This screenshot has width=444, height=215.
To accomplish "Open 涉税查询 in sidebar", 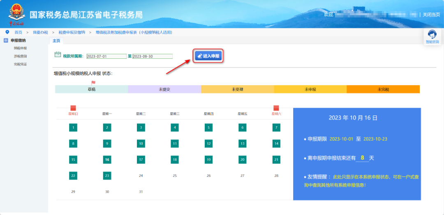I will (x=20, y=56).
